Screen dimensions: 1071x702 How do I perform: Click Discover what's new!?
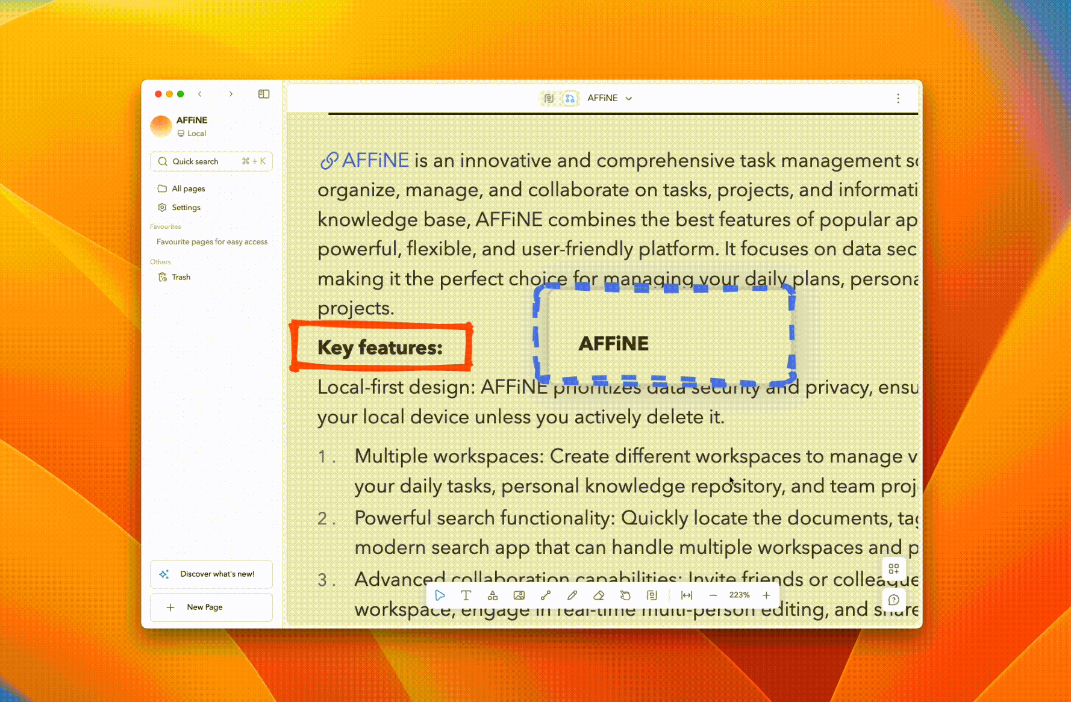(x=211, y=574)
